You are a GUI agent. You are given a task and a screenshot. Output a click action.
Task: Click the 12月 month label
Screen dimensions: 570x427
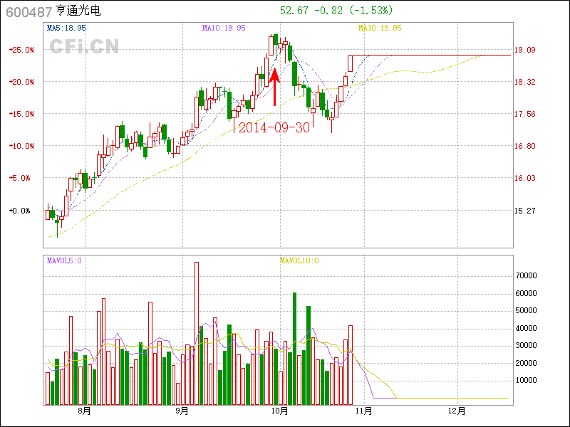pyautogui.click(x=457, y=411)
